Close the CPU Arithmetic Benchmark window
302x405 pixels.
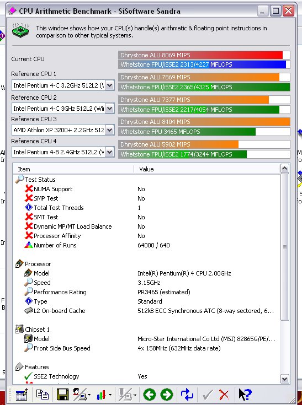288,11
